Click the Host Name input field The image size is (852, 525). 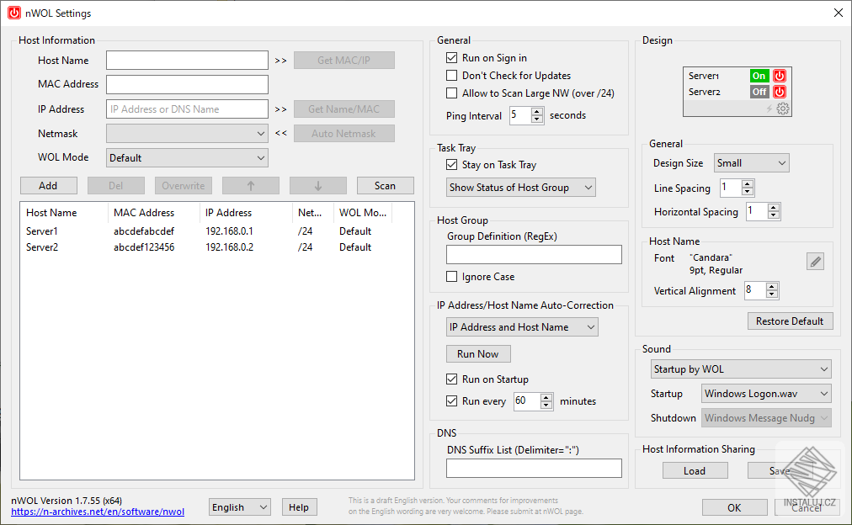(x=187, y=61)
